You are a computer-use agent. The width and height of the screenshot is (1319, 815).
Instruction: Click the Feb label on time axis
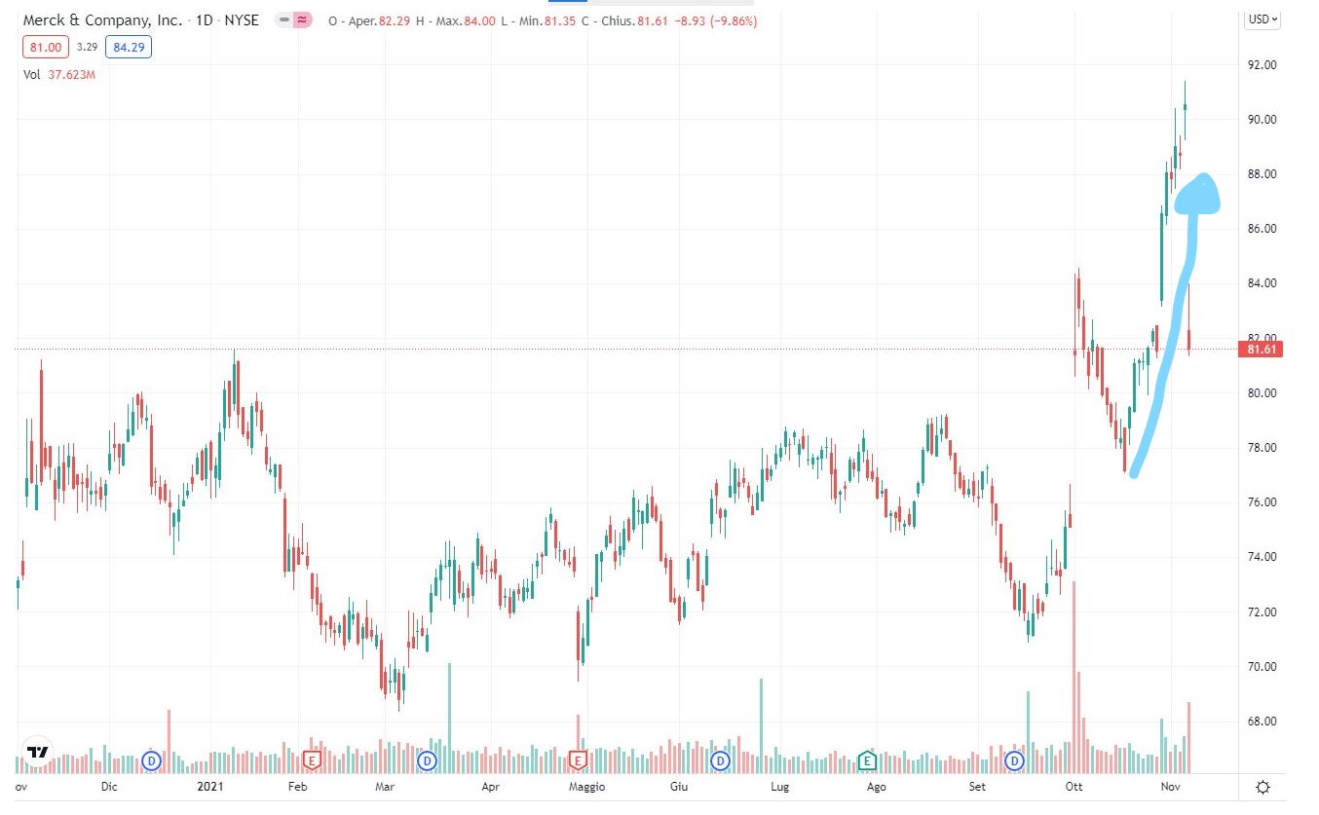pos(298,787)
